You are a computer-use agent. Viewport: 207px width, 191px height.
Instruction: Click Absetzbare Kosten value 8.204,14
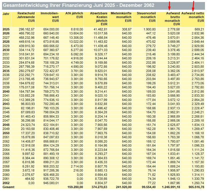pyautogui.click(x=101, y=116)
